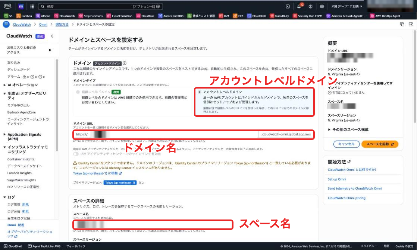
Task: Click Omni breadcrumb link
Action: coord(43,25)
